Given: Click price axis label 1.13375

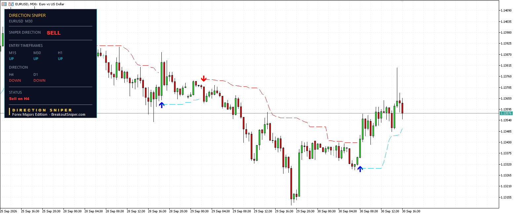Looking at the screenshot, I should [506, 153].
